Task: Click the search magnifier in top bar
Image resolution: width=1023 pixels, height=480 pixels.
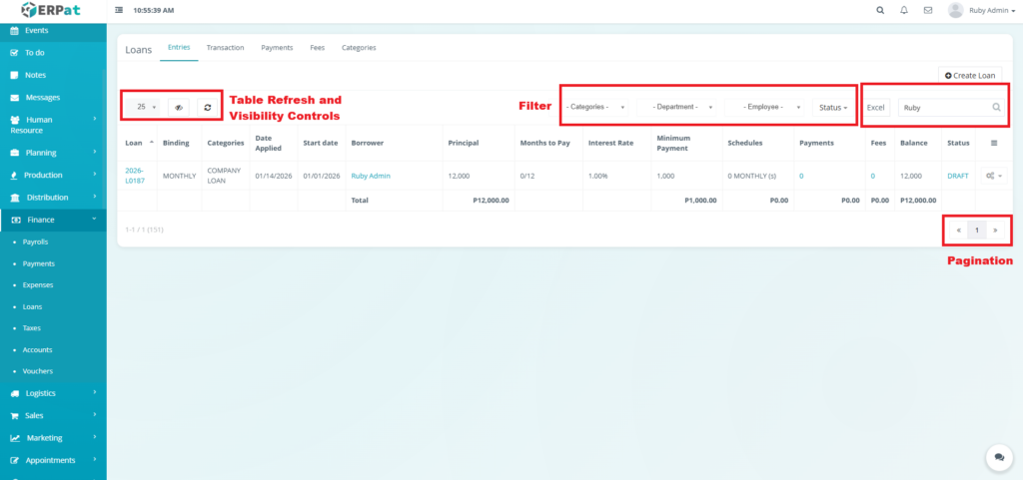Action: (x=880, y=10)
